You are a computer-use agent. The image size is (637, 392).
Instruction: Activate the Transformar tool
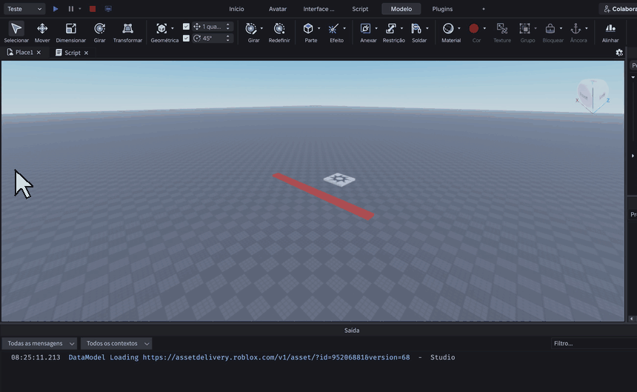tap(127, 32)
